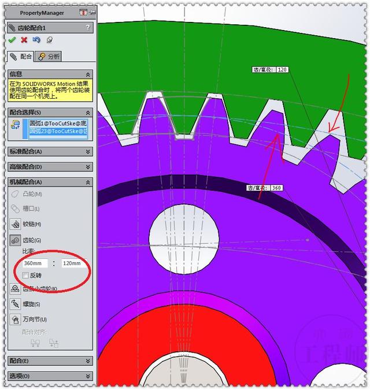Click the 360mm ratio input field

[35, 263]
